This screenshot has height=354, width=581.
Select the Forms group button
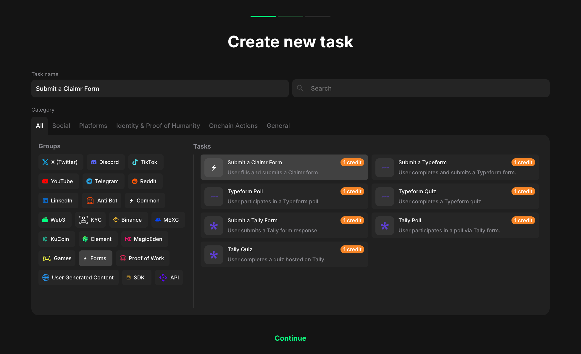[x=96, y=258]
